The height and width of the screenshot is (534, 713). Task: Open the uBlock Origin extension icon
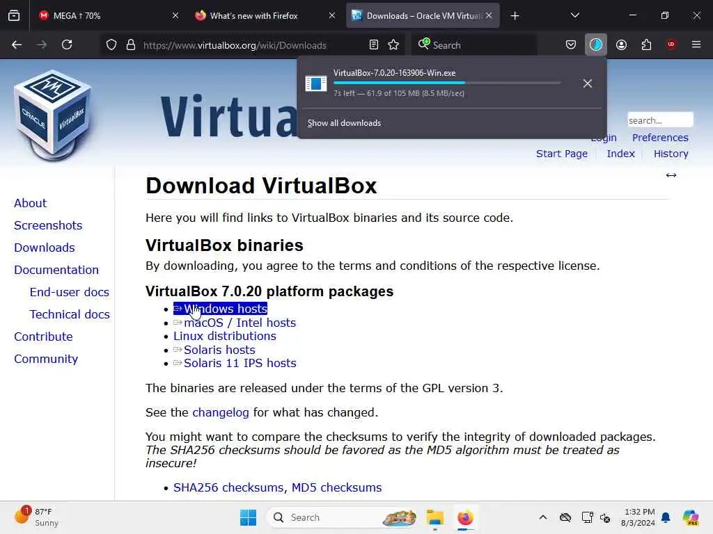tap(671, 44)
